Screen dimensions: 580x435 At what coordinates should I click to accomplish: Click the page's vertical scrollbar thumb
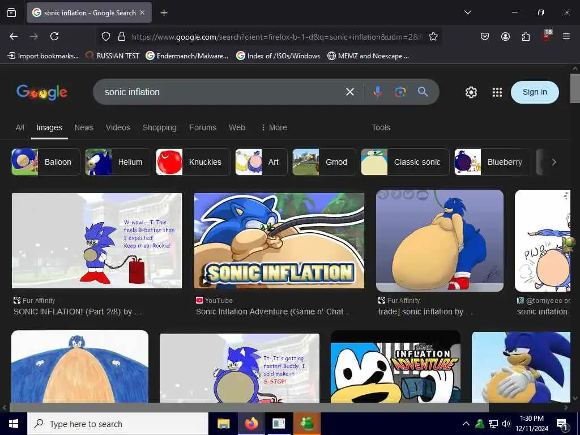(x=575, y=88)
